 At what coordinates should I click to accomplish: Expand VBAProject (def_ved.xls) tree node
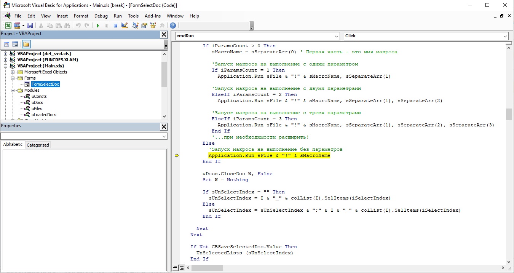pyautogui.click(x=5, y=54)
